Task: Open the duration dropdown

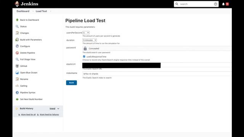Action: pyautogui.click(x=90, y=40)
